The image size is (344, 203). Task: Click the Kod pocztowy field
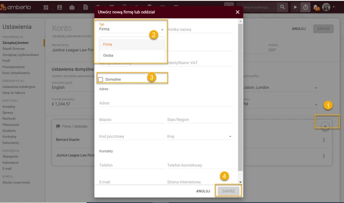pyautogui.click(x=131, y=136)
